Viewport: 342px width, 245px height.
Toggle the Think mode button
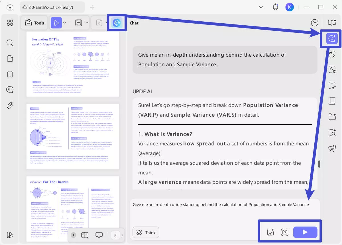tap(146, 232)
